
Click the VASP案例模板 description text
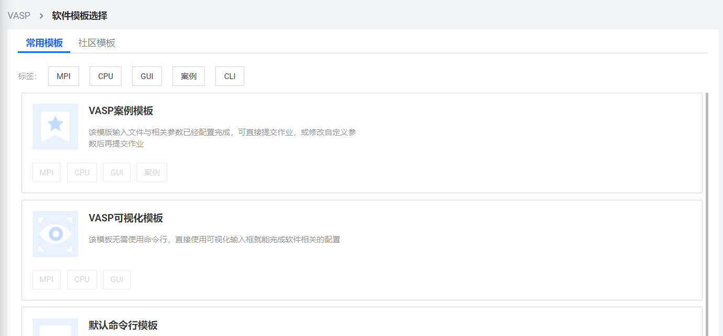click(x=223, y=138)
